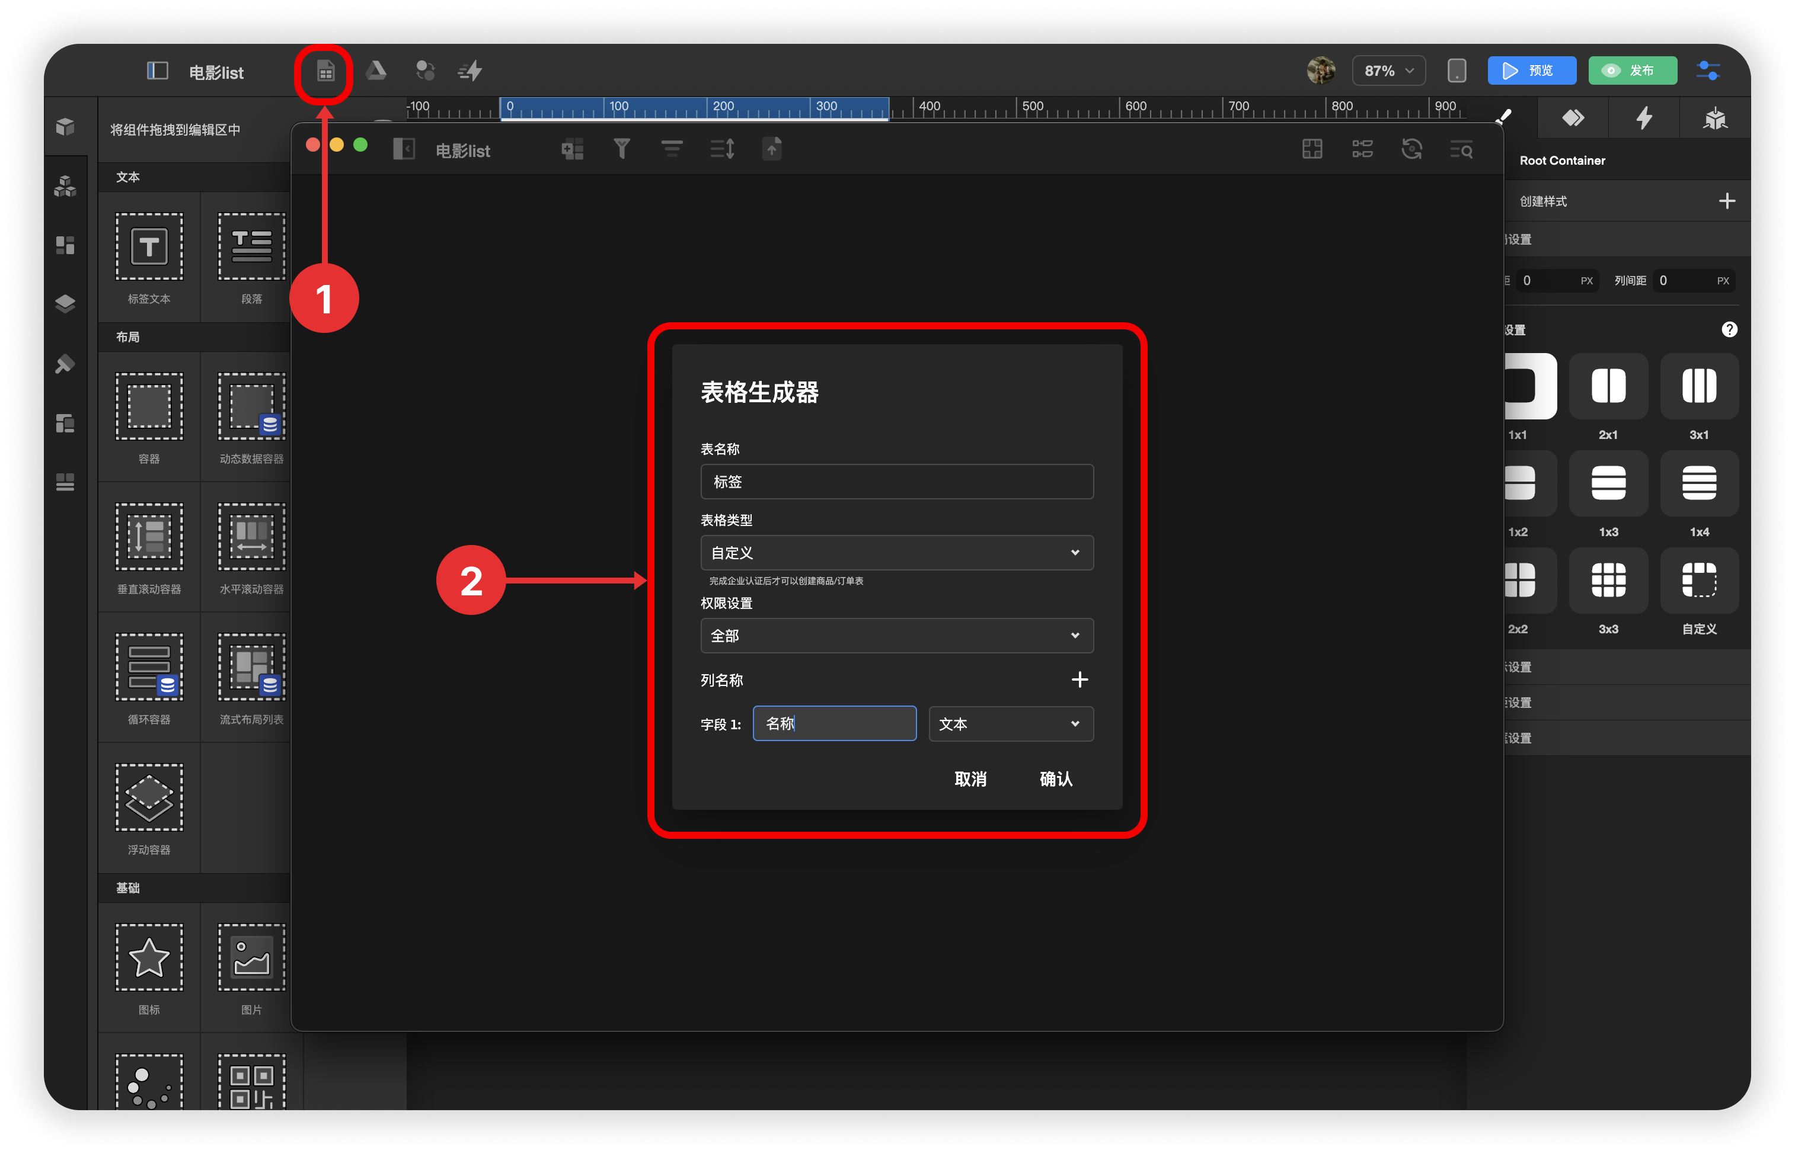Click the 确认 button
Image resolution: width=1795 pixels, height=1154 pixels.
1055,780
